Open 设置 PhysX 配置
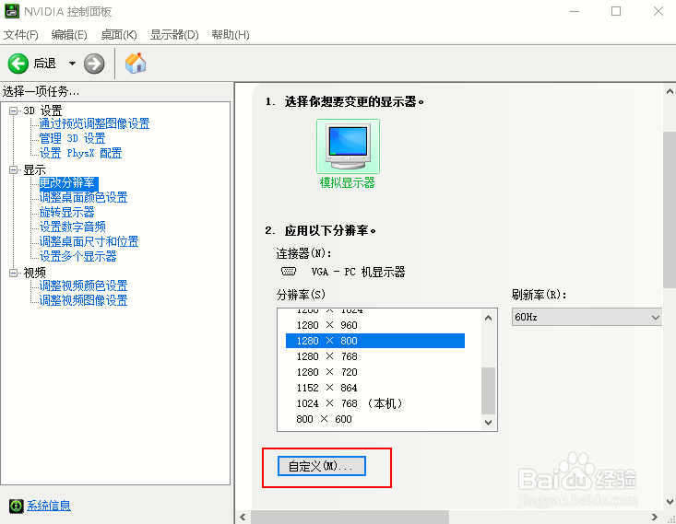 pos(80,153)
